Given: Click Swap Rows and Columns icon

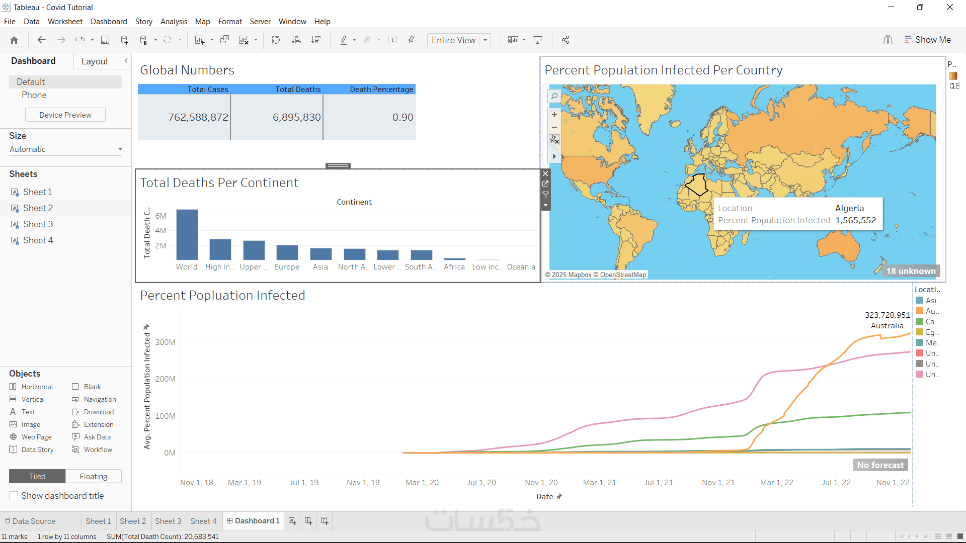Looking at the screenshot, I should tap(276, 40).
